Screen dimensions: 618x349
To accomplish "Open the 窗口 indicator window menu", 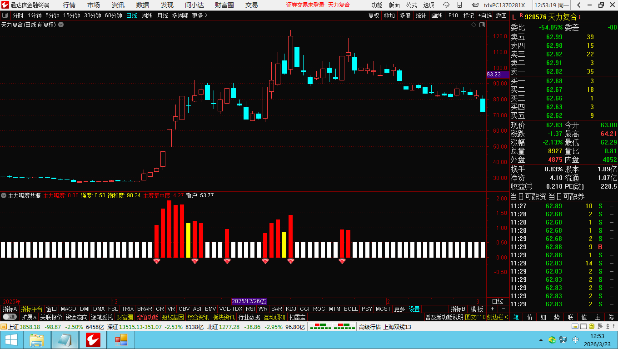I will pos(52,309).
